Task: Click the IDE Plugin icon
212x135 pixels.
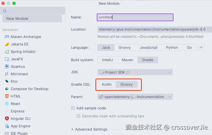Action: pyautogui.click(x=7, y=133)
